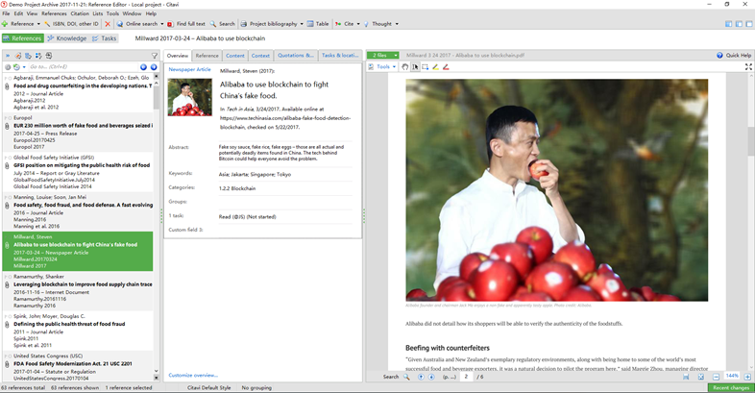Image resolution: width=755 pixels, height=393 pixels.
Task: Open the Citation menu
Action: (79, 13)
